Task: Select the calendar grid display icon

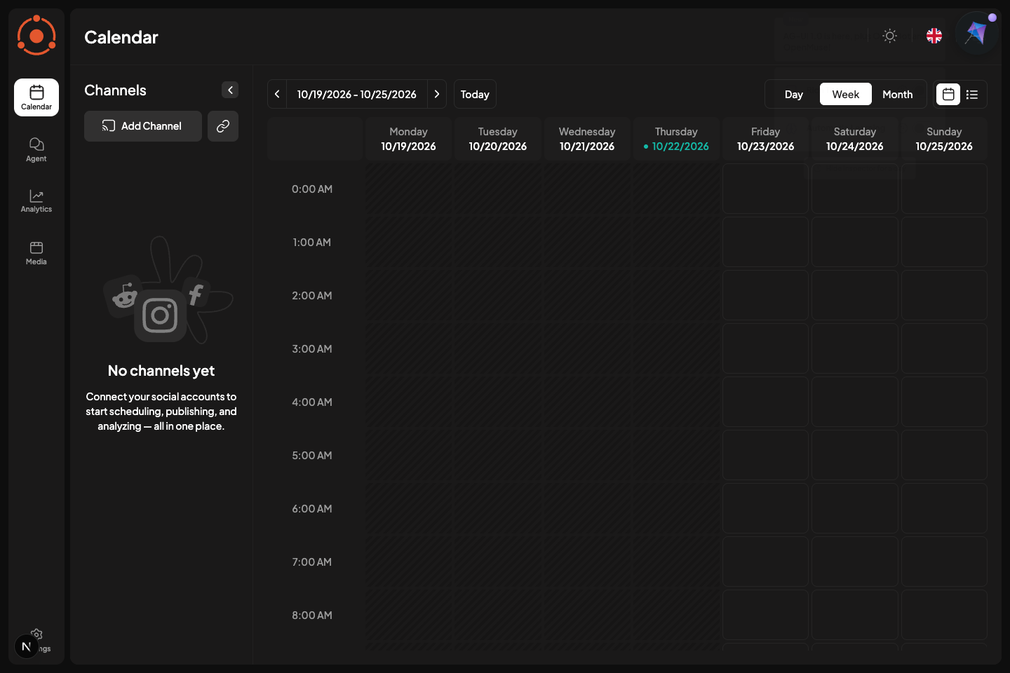Action: coord(948,94)
